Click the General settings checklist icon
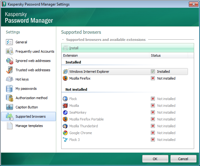Screen dimensions: 200x166 point(9,42)
